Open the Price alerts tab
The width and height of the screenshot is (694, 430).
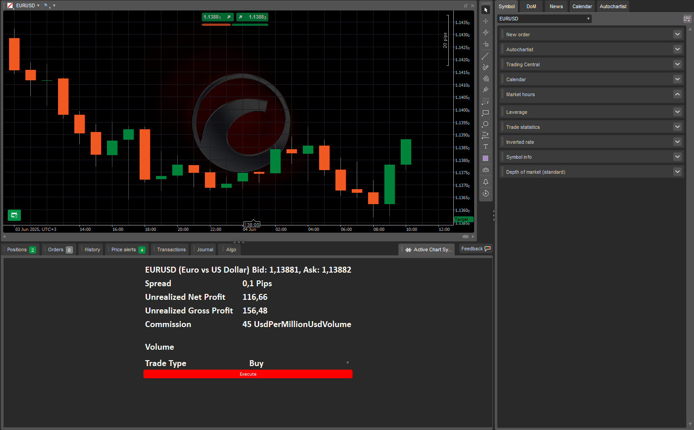[x=127, y=249]
